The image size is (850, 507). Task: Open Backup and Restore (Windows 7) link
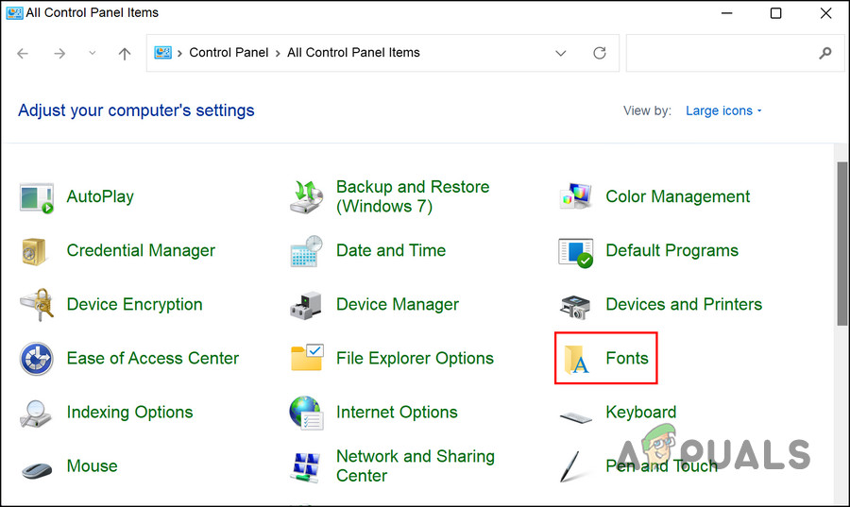(x=413, y=196)
